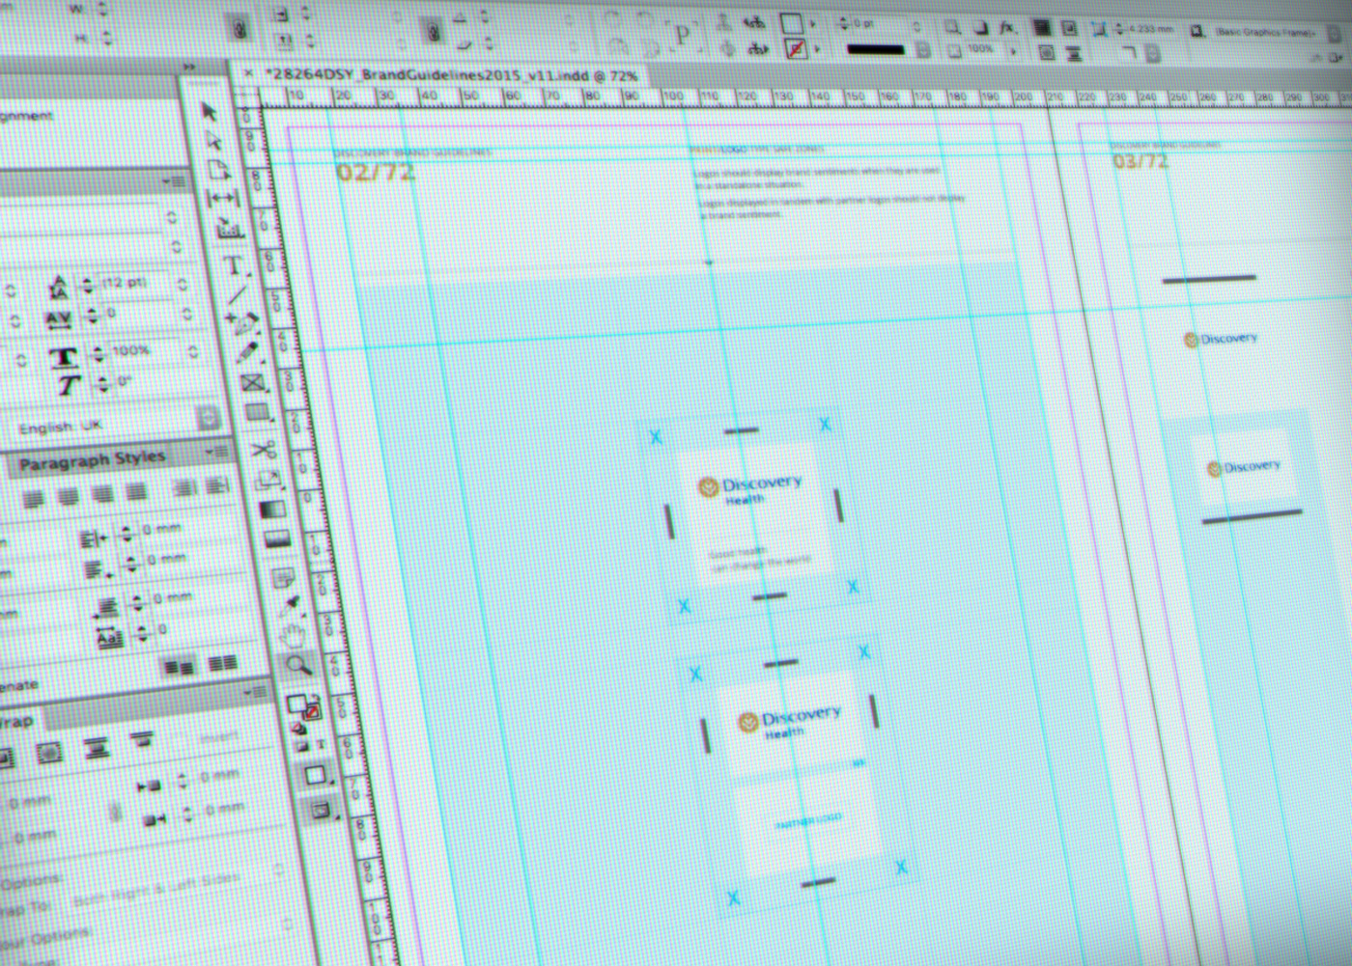This screenshot has height=966, width=1352.
Task: Open the fx effects button in control bar
Action: [1006, 28]
